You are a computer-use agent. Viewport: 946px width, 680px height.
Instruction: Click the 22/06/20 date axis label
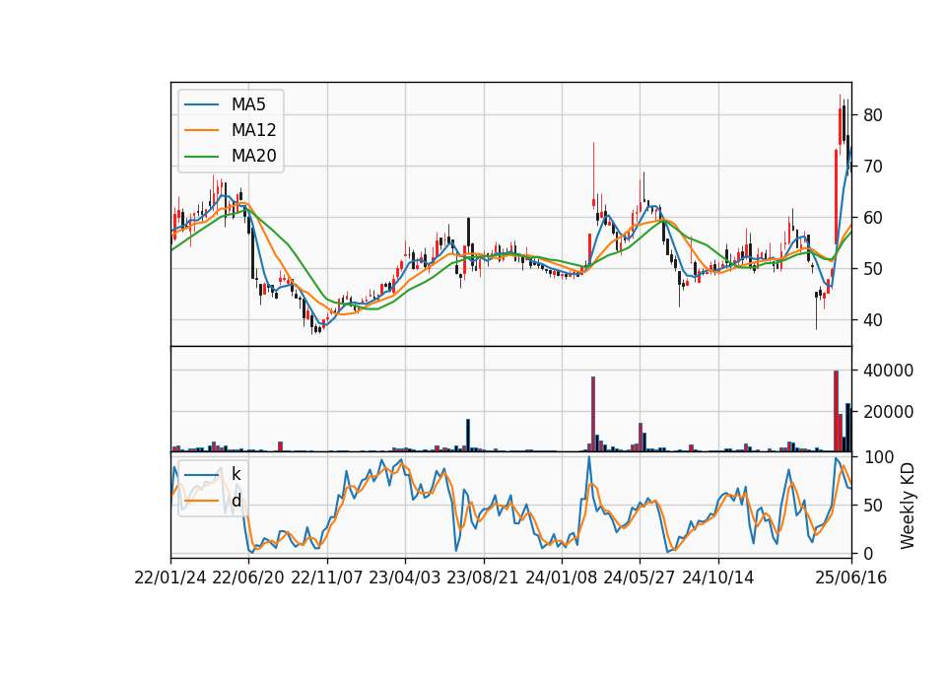248,578
